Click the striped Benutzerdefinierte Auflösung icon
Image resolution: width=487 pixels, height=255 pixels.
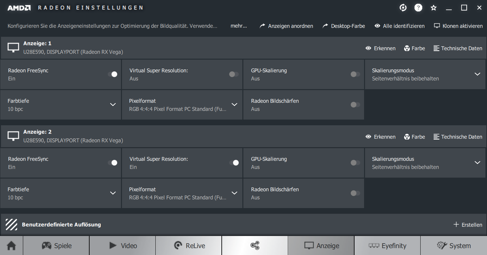point(11,225)
